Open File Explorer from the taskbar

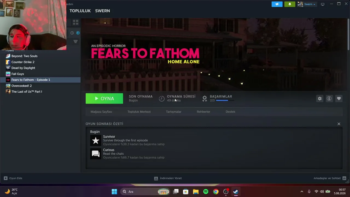tap(196, 192)
